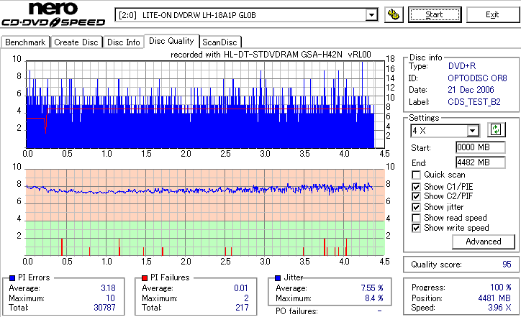Viewport: 521px width, 317px height.
Task: Click the disc label CDS_TEST_B2
Action: (474, 102)
